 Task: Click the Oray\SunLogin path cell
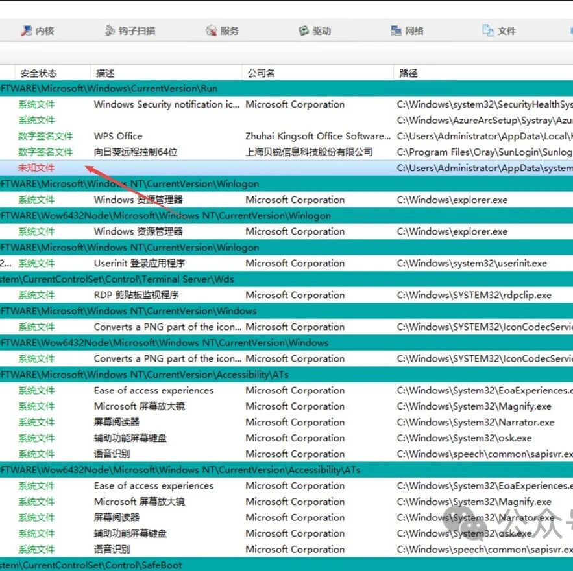pyautogui.click(x=485, y=152)
